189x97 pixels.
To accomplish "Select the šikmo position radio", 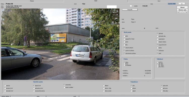I will coord(124,64).
